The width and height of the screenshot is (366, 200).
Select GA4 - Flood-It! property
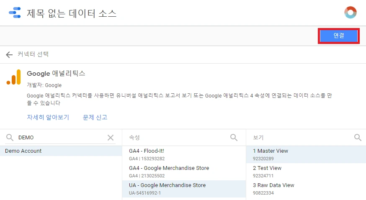click(184, 154)
